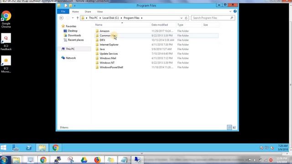
Task: Open Google Drive on local taskbar
Action: pyautogui.click(x=84, y=160)
